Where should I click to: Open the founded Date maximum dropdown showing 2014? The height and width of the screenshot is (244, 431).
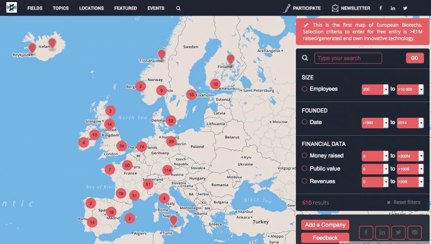pyautogui.click(x=410, y=123)
